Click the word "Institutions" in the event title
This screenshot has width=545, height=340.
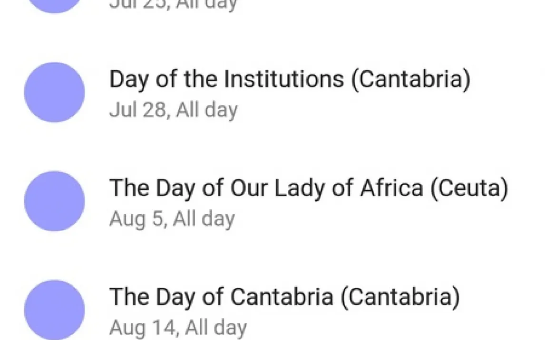pyautogui.click(x=283, y=79)
